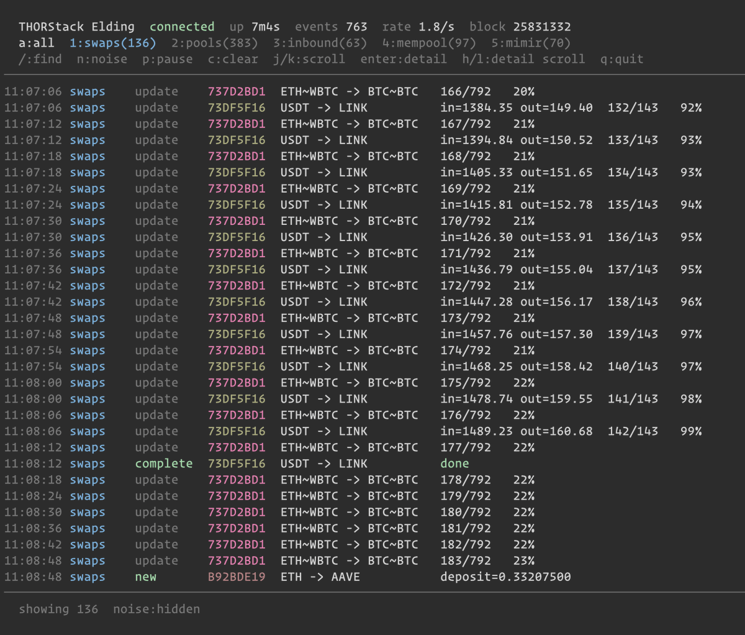Click the /:find shortcut hint
This screenshot has height=635, width=745.
click(40, 59)
